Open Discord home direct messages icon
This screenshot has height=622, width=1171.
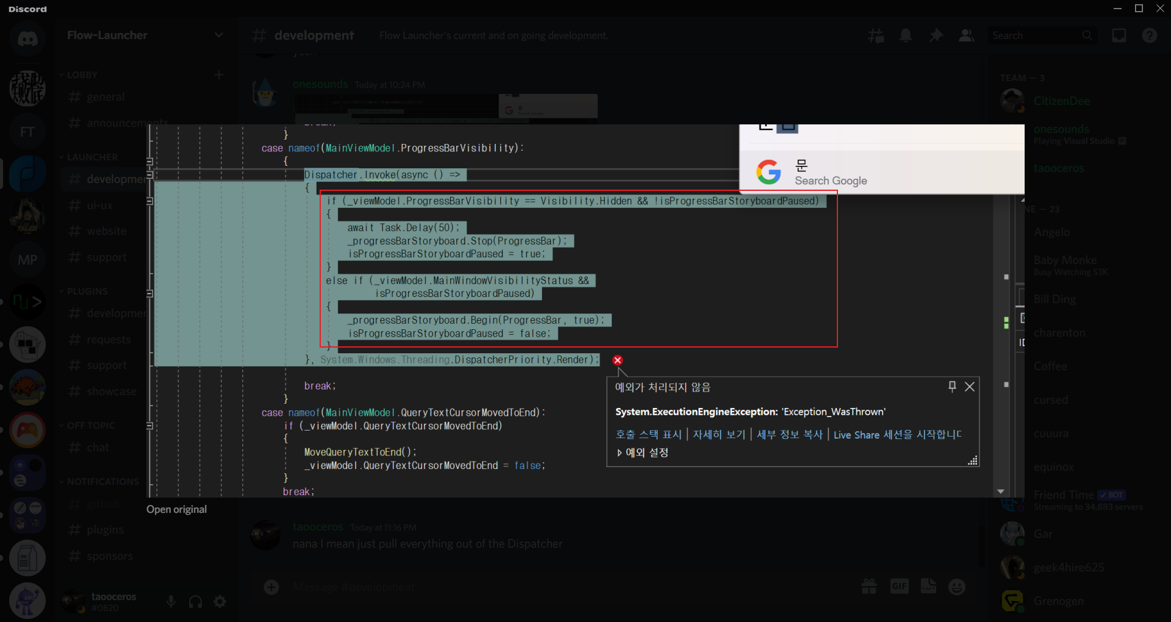(27, 38)
